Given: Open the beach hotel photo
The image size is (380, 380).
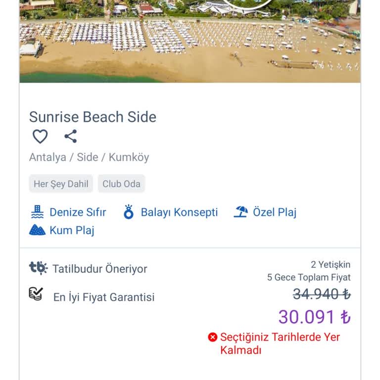Looking at the screenshot, I should 190,41.
